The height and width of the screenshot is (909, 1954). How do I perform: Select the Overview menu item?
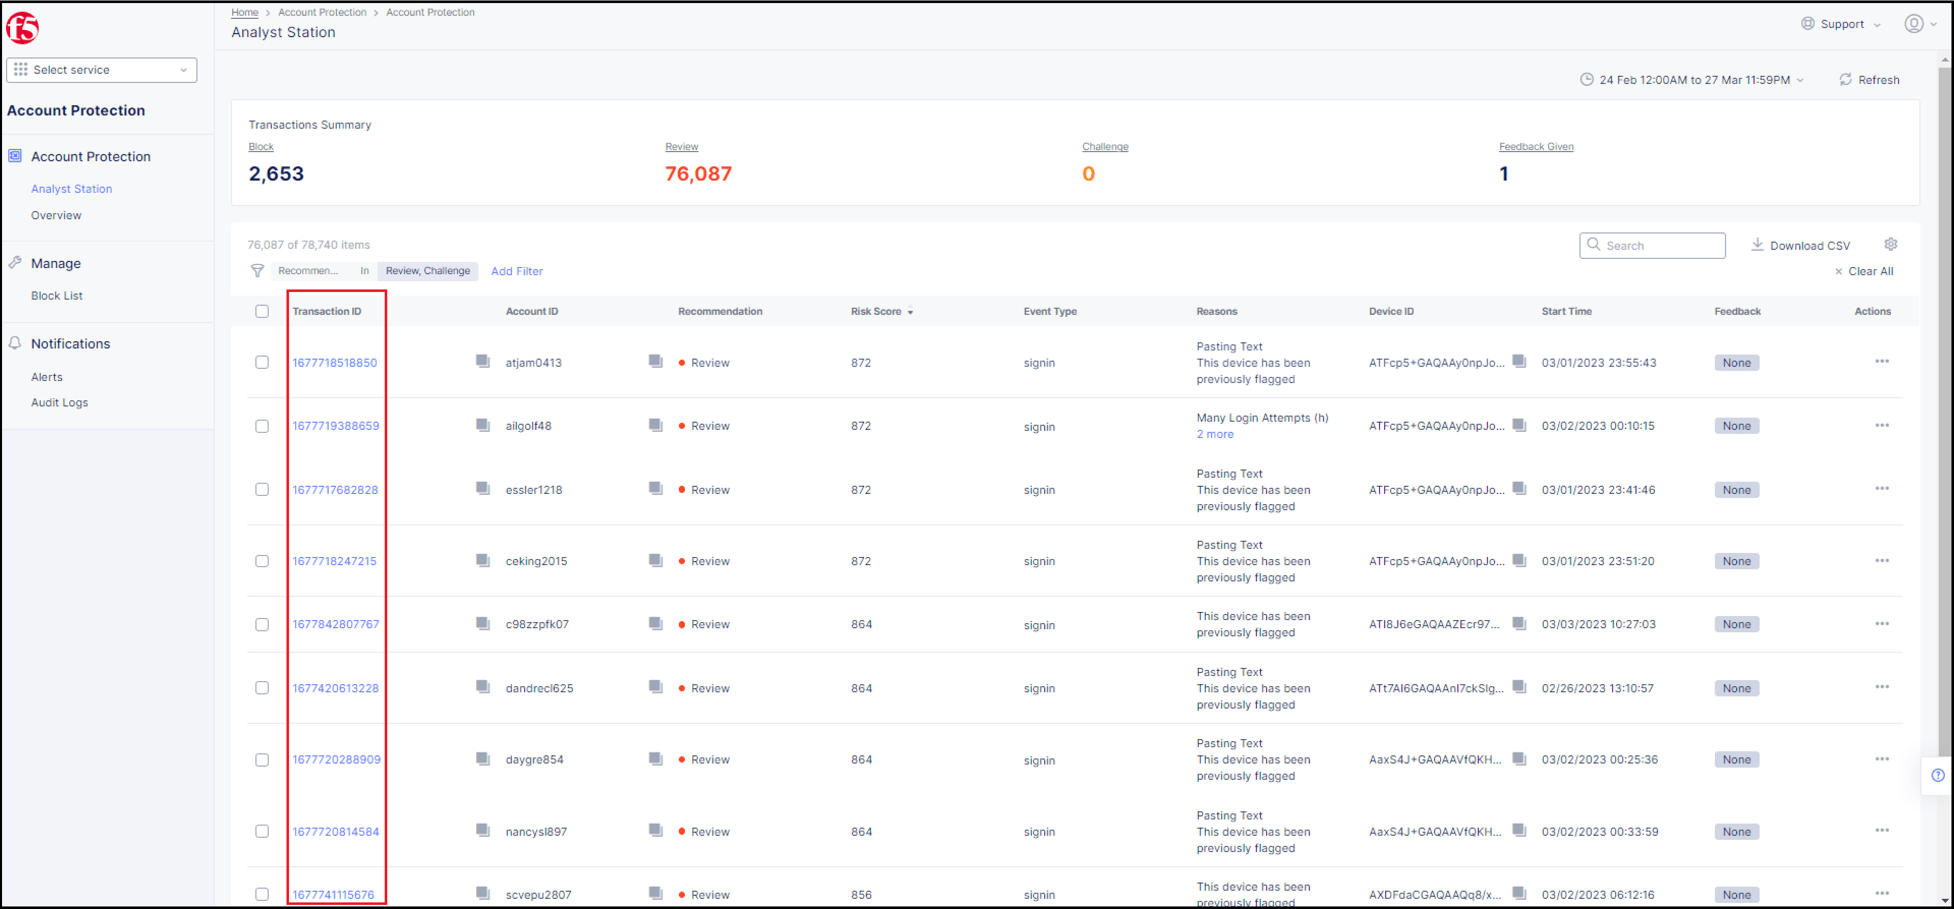click(58, 214)
